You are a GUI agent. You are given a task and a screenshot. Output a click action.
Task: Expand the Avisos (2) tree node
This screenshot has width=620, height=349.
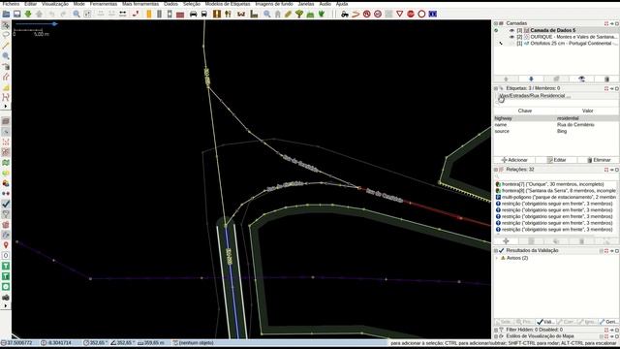497,258
